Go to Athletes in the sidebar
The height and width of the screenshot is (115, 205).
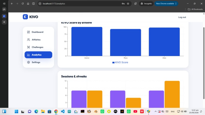tap(38, 40)
